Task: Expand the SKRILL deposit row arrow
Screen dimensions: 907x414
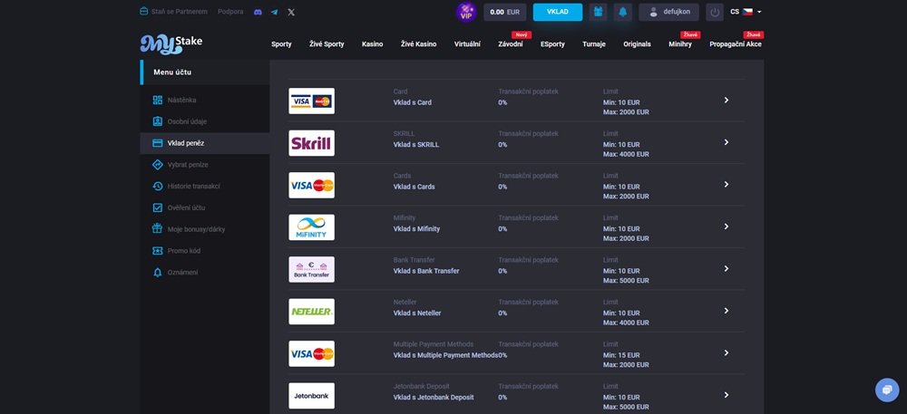Action: coord(727,142)
